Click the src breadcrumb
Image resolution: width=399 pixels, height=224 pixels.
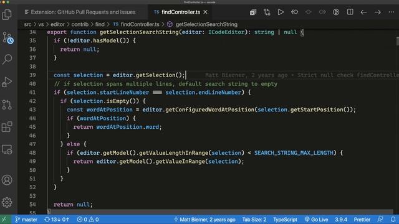pos(27,24)
